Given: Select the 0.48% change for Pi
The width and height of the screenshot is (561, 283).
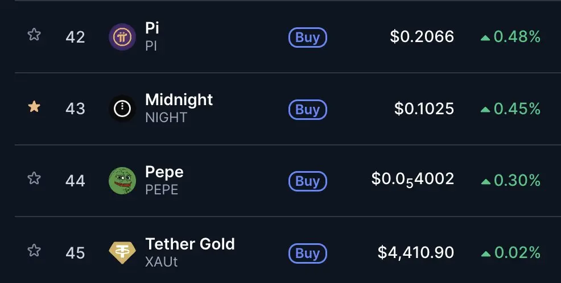Looking at the screenshot, I should (517, 38).
